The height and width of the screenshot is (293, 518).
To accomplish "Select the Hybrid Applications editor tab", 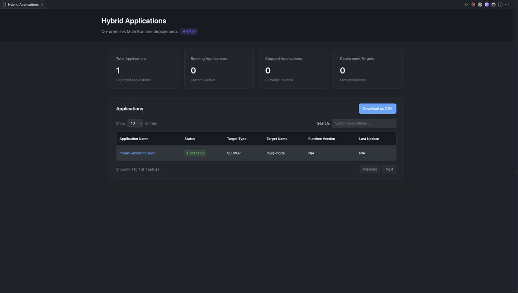I will (23, 4).
